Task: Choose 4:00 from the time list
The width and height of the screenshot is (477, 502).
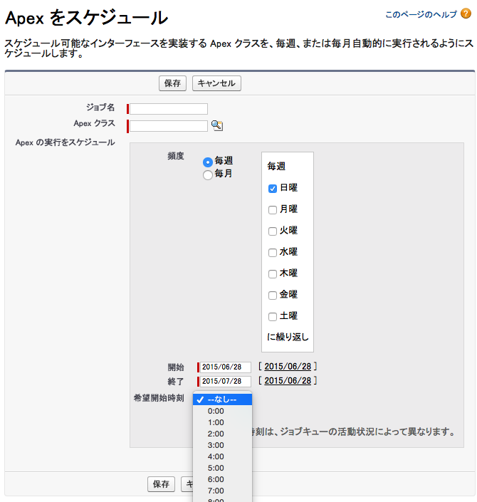Action: coord(223,456)
